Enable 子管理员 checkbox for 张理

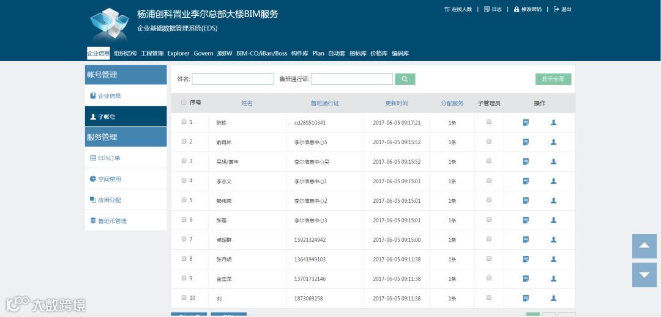click(489, 219)
